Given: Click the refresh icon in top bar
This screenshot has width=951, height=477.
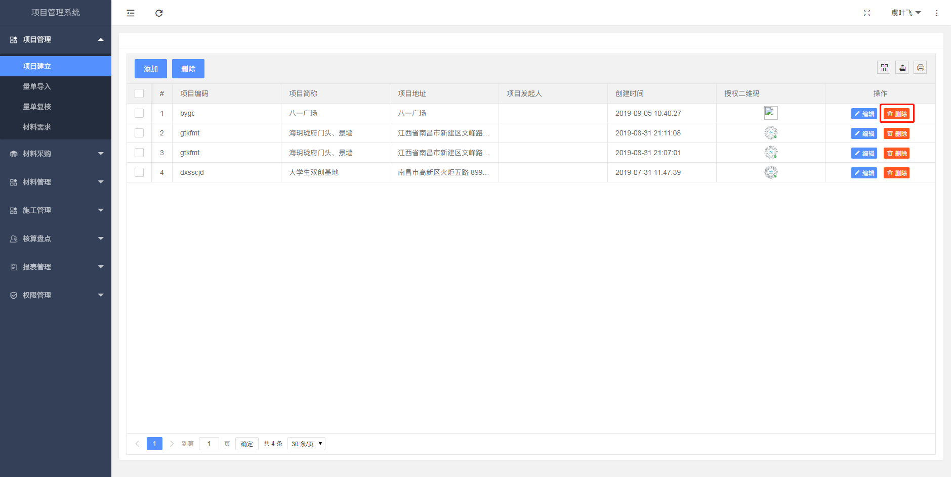Looking at the screenshot, I should click(159, 13).
